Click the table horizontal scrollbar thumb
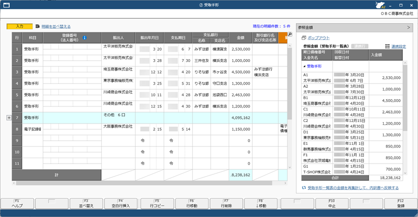The height and width of the screenshot is (217, 418). tap(144, 183)
